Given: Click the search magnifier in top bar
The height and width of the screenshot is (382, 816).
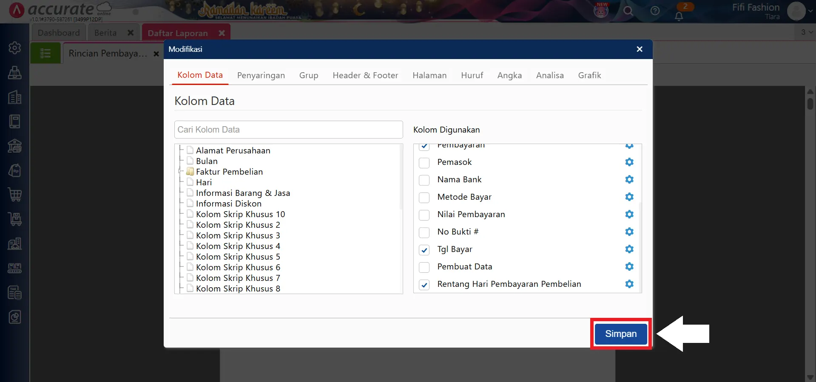Looking at the screenshot, I should pyautogui.click(x=628, y=11).
